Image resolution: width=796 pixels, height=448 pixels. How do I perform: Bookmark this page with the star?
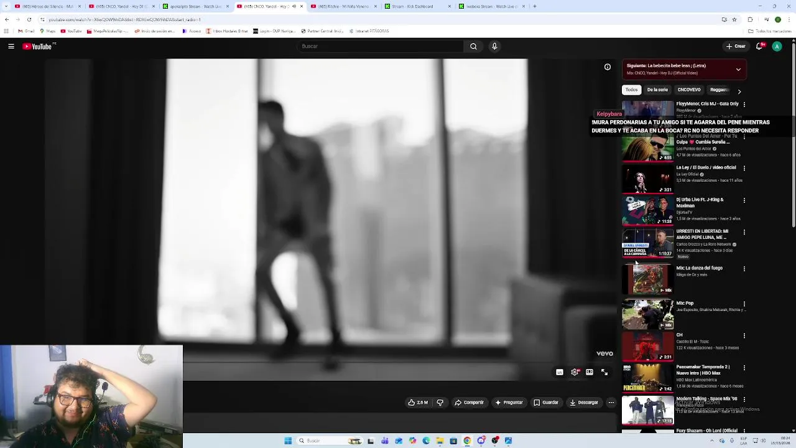(x=734, y=19)
